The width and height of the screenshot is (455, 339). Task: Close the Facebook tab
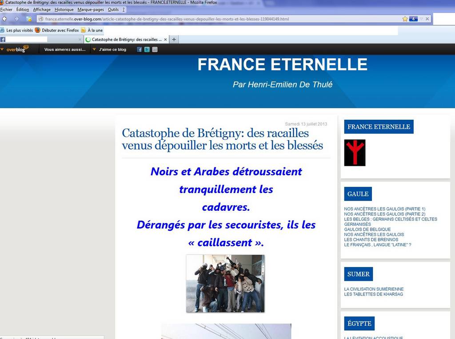pos(80,39)
